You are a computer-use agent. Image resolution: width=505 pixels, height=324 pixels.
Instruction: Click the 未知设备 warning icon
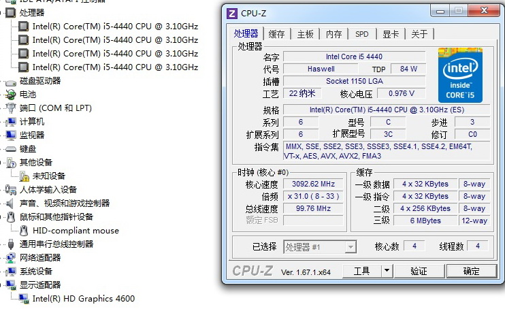tap(24, 176)
